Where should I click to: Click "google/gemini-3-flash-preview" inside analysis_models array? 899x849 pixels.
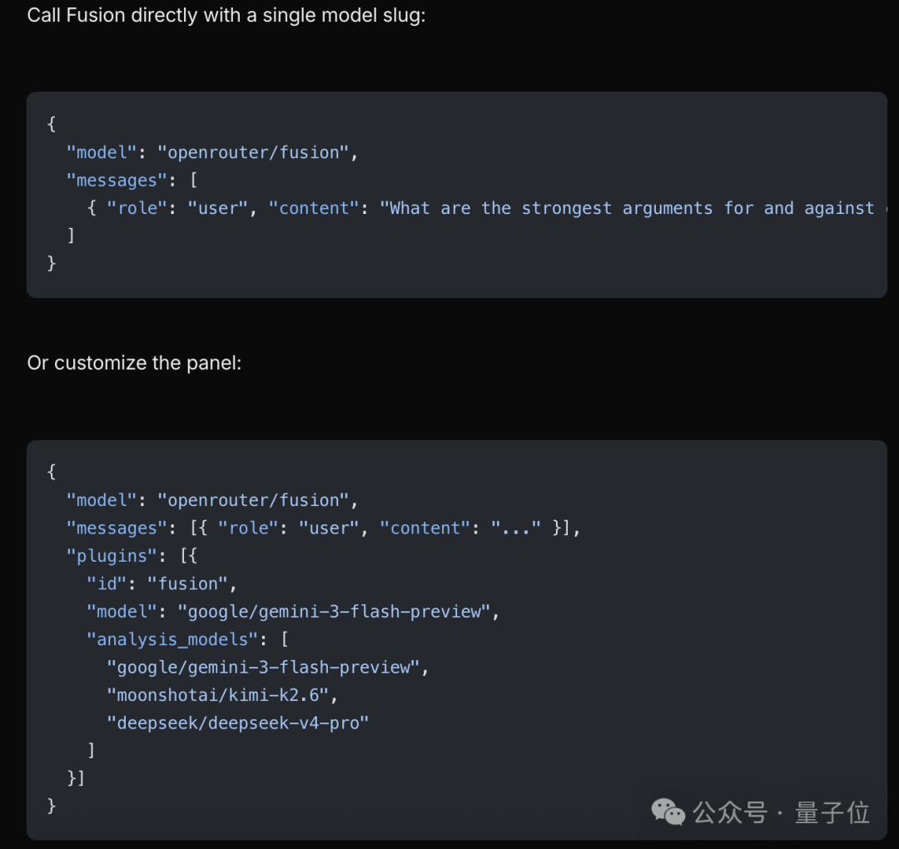263,668
